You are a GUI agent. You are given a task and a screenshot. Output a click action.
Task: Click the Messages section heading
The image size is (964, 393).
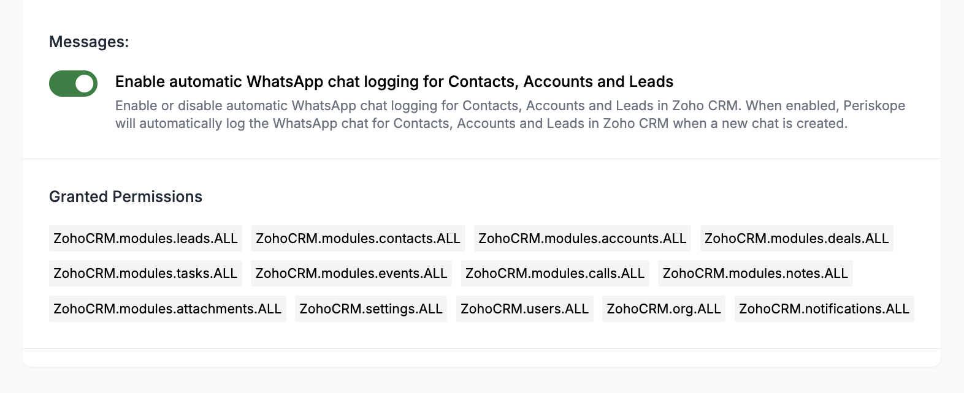tap(89, 42)
